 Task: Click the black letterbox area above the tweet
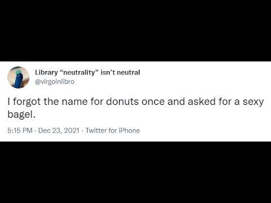click(135, 30)
